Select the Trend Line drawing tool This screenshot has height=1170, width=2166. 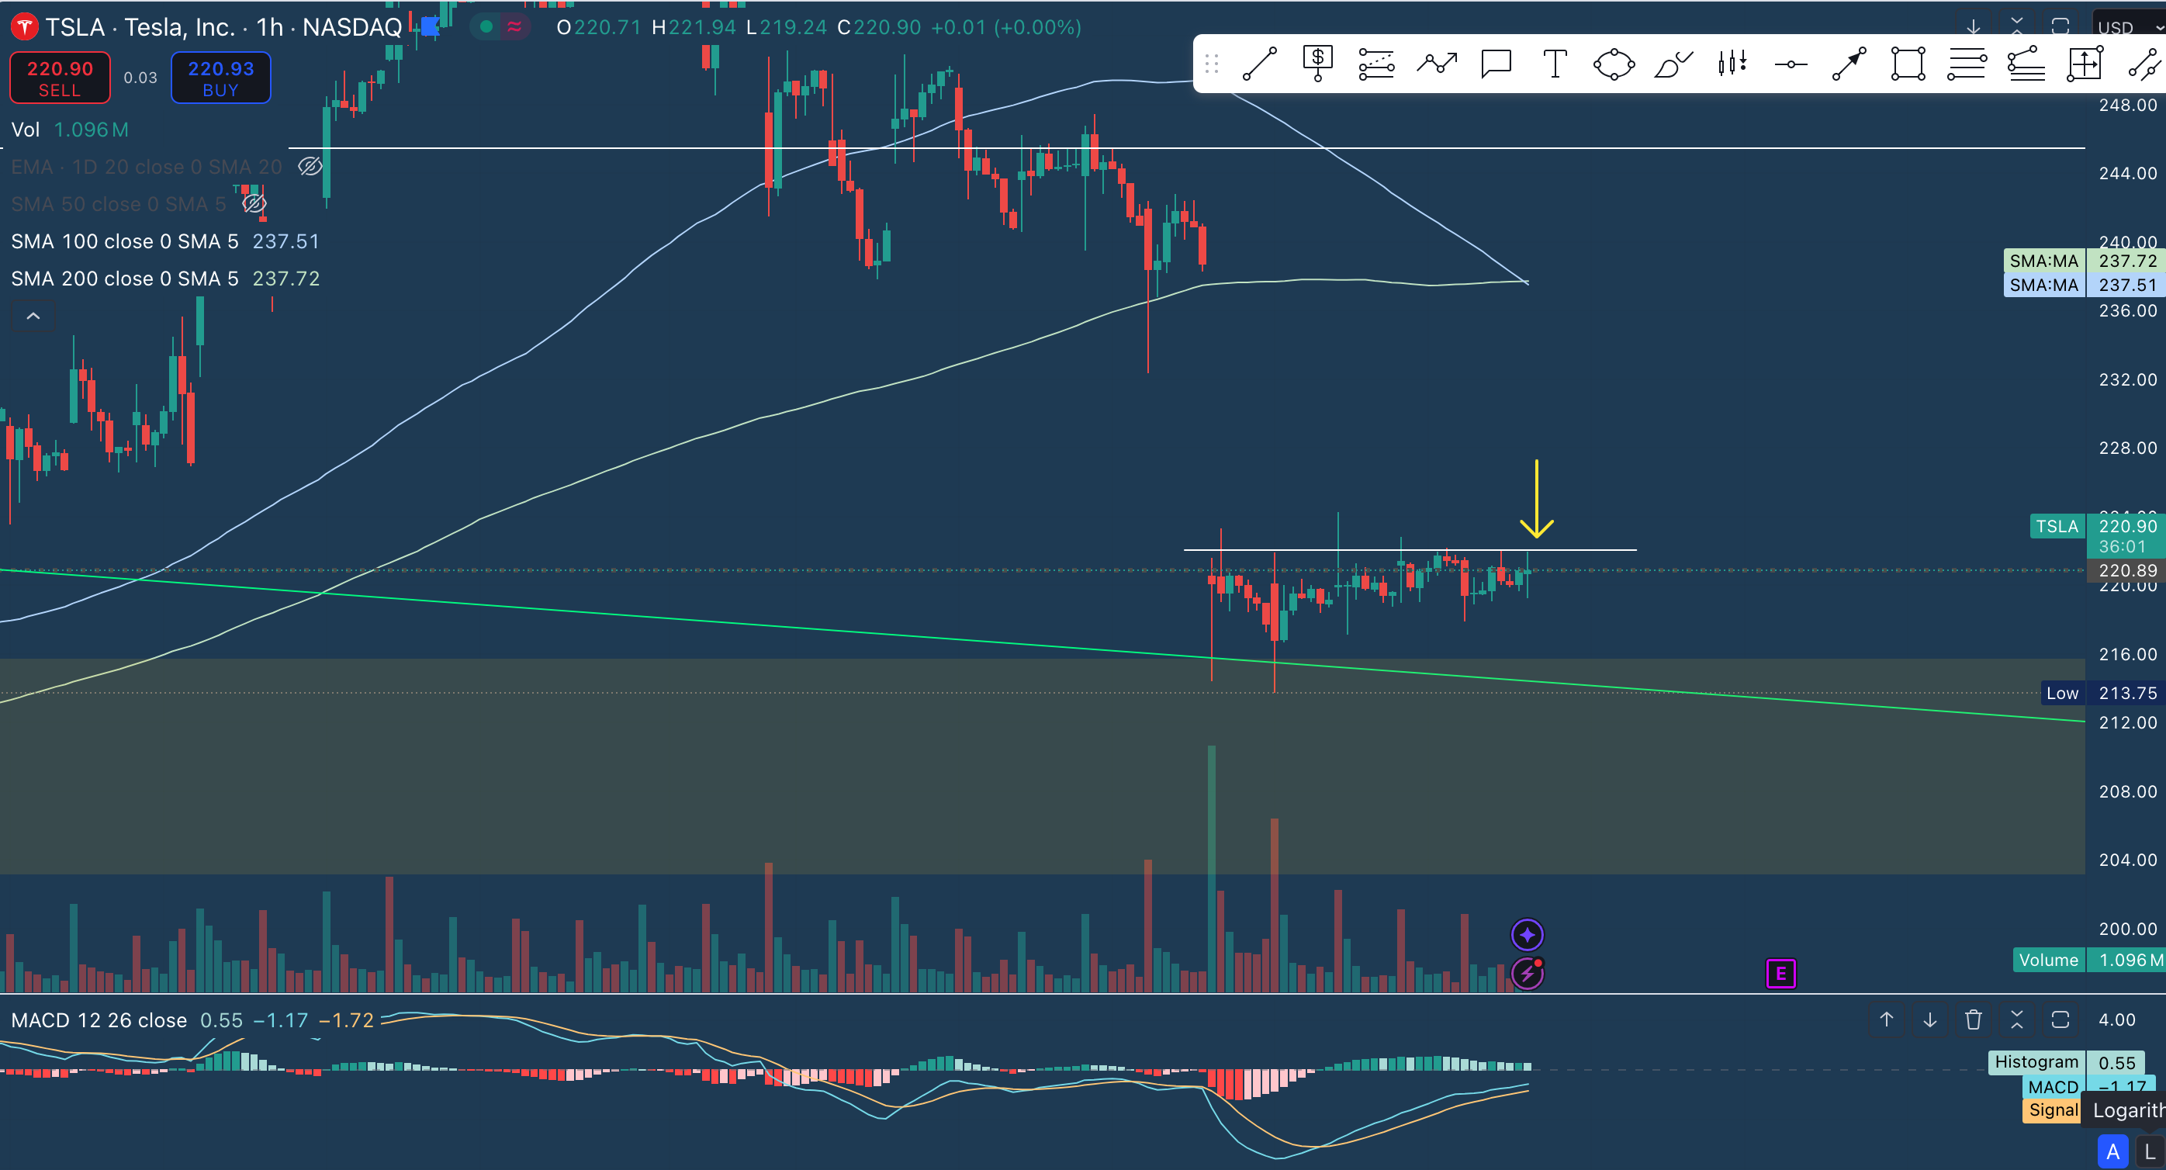point(1260,64)
